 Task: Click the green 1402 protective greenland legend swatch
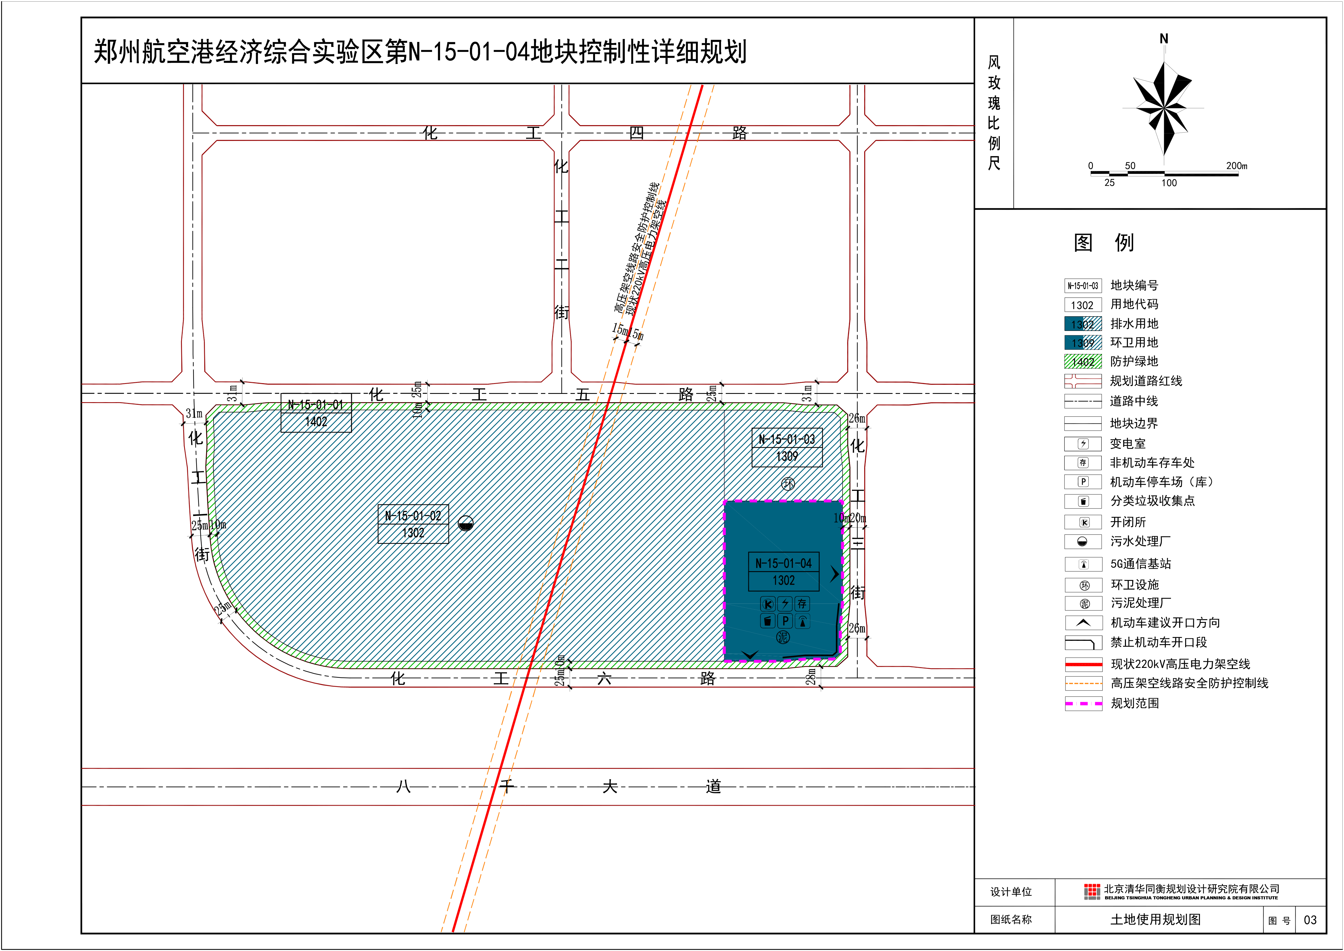[x=1083, y=362]
